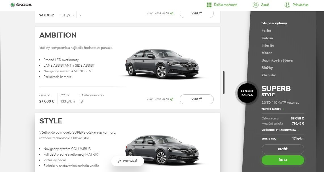Click the Garáž car icon
The image size is (324, 172).
(x=256, y=5)
